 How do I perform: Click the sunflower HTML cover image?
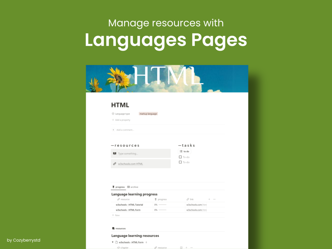coord(167,79)
